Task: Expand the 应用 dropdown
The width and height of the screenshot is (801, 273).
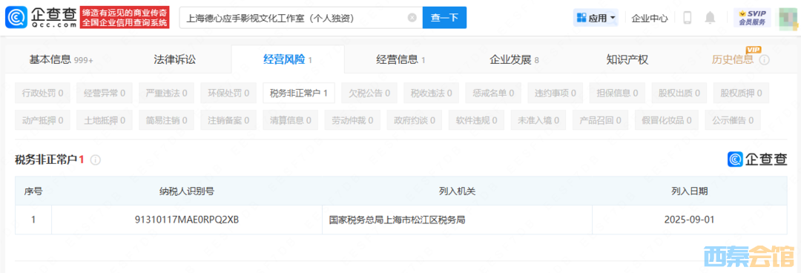Action: (x=596, y=18)
